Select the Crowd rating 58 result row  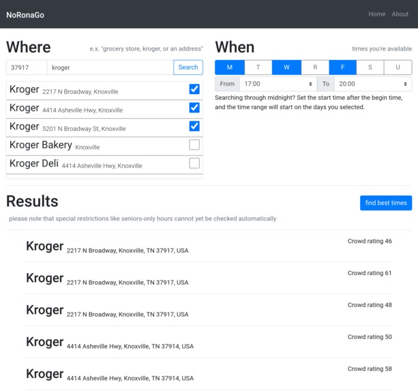click(x=209, y=374)
